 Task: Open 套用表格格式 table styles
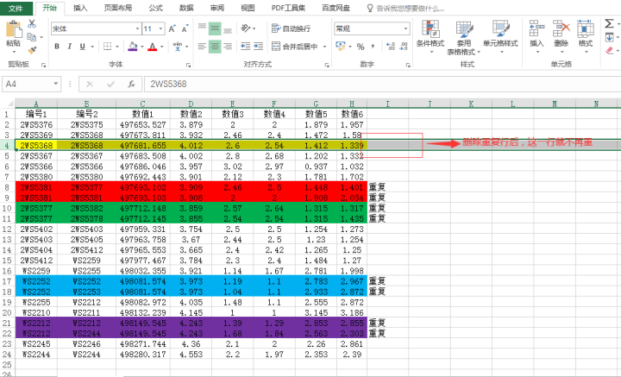click(x=464, y=37)
